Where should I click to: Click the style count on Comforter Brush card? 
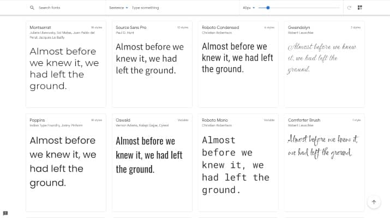click(356, 120)
